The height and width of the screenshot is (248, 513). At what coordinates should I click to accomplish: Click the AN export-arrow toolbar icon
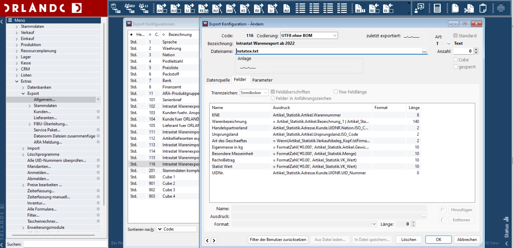point(162,8)
